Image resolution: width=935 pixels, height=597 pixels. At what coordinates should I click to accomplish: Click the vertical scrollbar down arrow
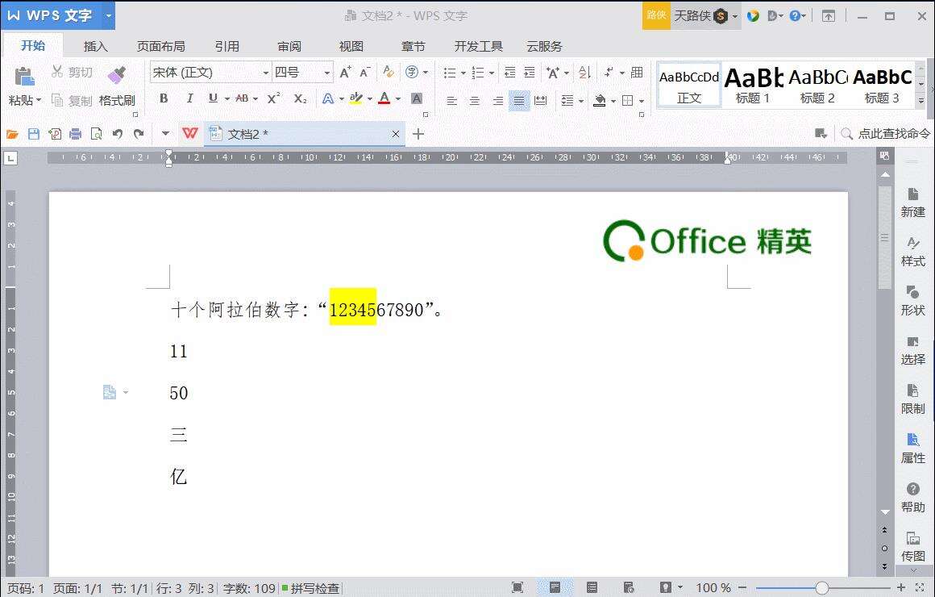886,511
